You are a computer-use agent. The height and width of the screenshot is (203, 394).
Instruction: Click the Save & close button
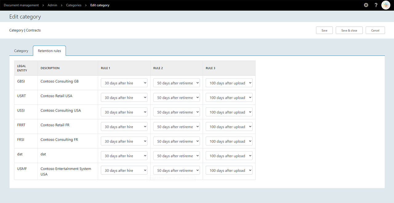(349, 30)
